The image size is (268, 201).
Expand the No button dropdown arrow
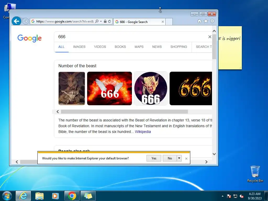click(x=179, y=158)
